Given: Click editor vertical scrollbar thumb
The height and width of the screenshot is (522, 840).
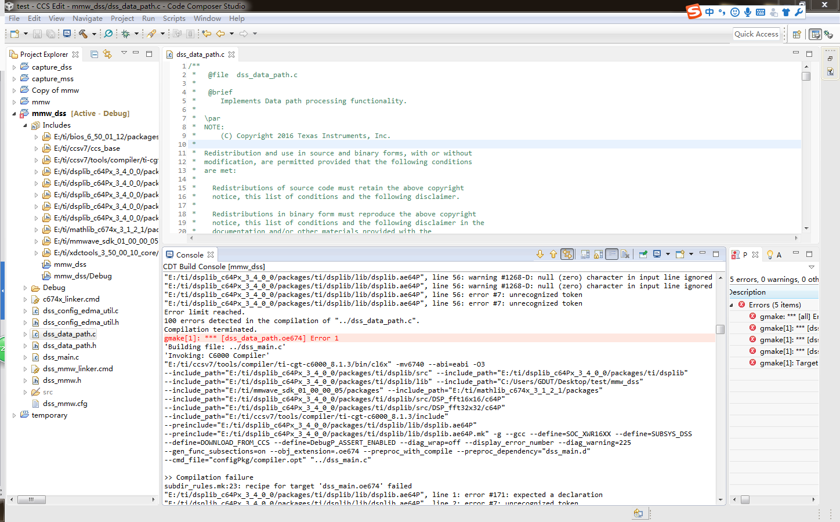Looking at the screenshot, I should point(806,76).
